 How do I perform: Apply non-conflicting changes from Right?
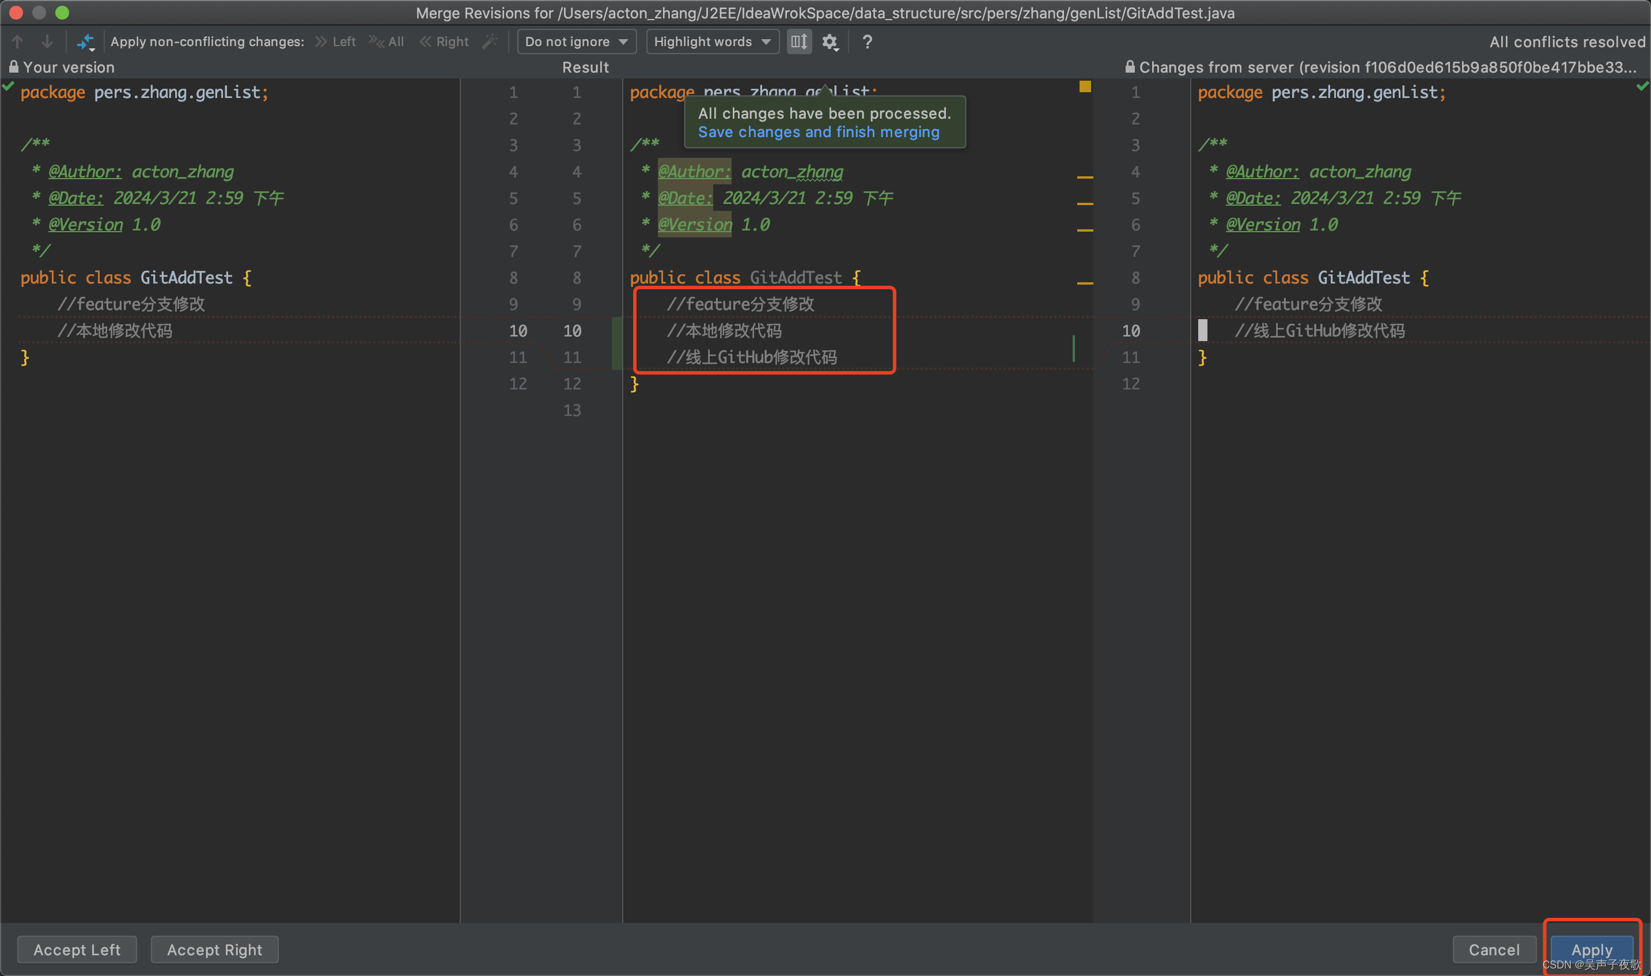click(445, 41)
